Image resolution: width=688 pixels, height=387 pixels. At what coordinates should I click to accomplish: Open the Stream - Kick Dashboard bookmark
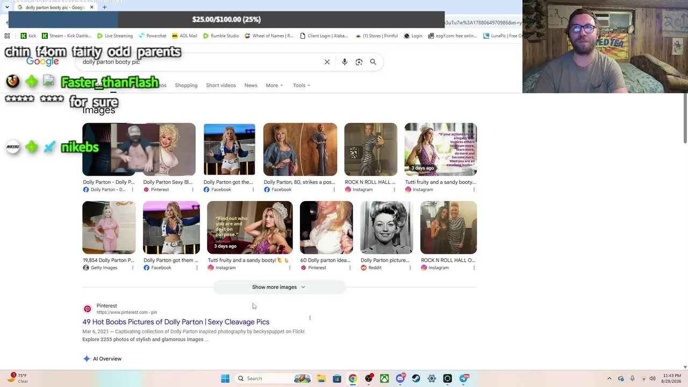point(67,36)
